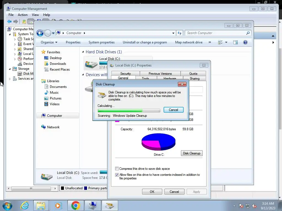Switch to the Sharing tab
The height and width of the screenshot is (211, 282).
tap(195, 78)
